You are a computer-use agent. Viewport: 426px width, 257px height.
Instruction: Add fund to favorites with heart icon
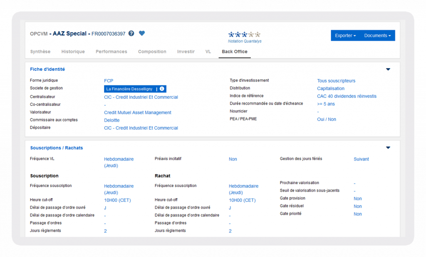pyautogui.click(x=142, y=33)
